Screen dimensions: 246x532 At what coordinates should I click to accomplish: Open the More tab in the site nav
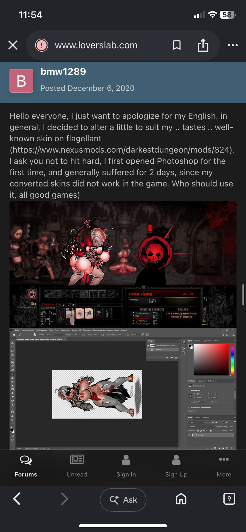point(224,466)
